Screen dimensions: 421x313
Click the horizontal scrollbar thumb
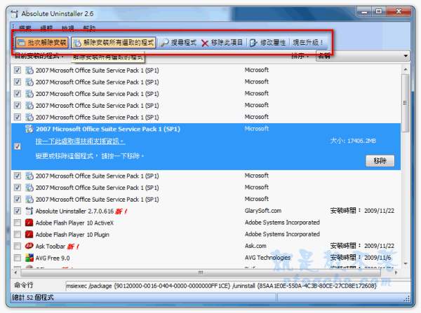coord(201,273)
